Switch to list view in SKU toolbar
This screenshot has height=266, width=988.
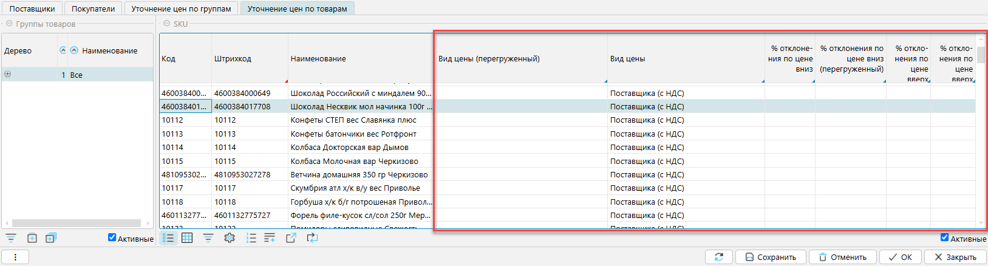click(168, 238)
